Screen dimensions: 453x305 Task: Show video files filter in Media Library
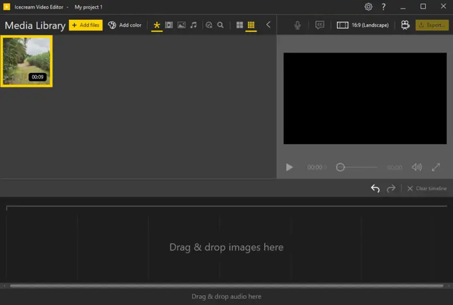pyautogui.click(x=169, y=25)
